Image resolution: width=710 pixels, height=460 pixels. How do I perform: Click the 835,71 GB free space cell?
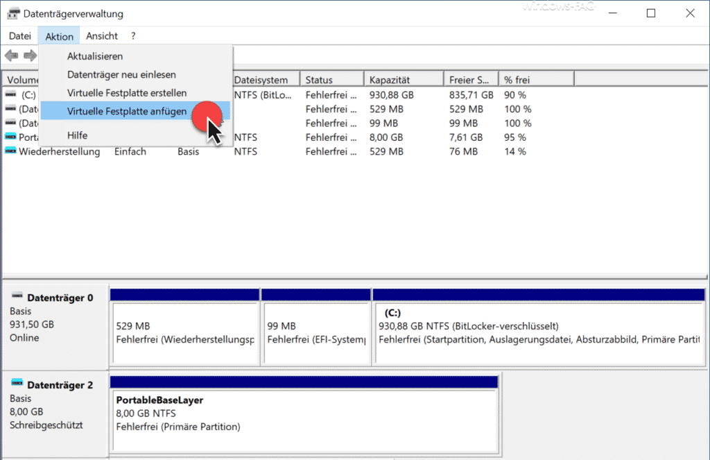pyautogui.click(x=471, y=95)
